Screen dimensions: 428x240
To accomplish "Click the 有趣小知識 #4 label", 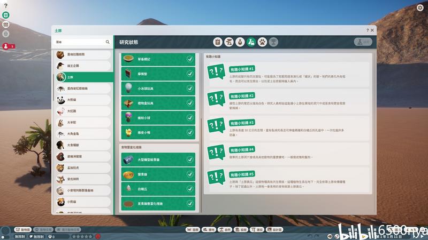I will point(242,150).
